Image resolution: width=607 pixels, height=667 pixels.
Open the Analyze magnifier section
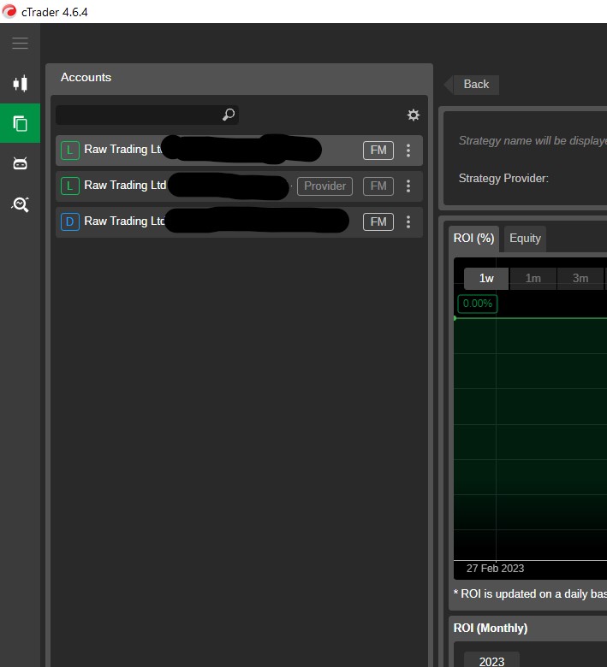pyautogui.click(x=20, y=204)
